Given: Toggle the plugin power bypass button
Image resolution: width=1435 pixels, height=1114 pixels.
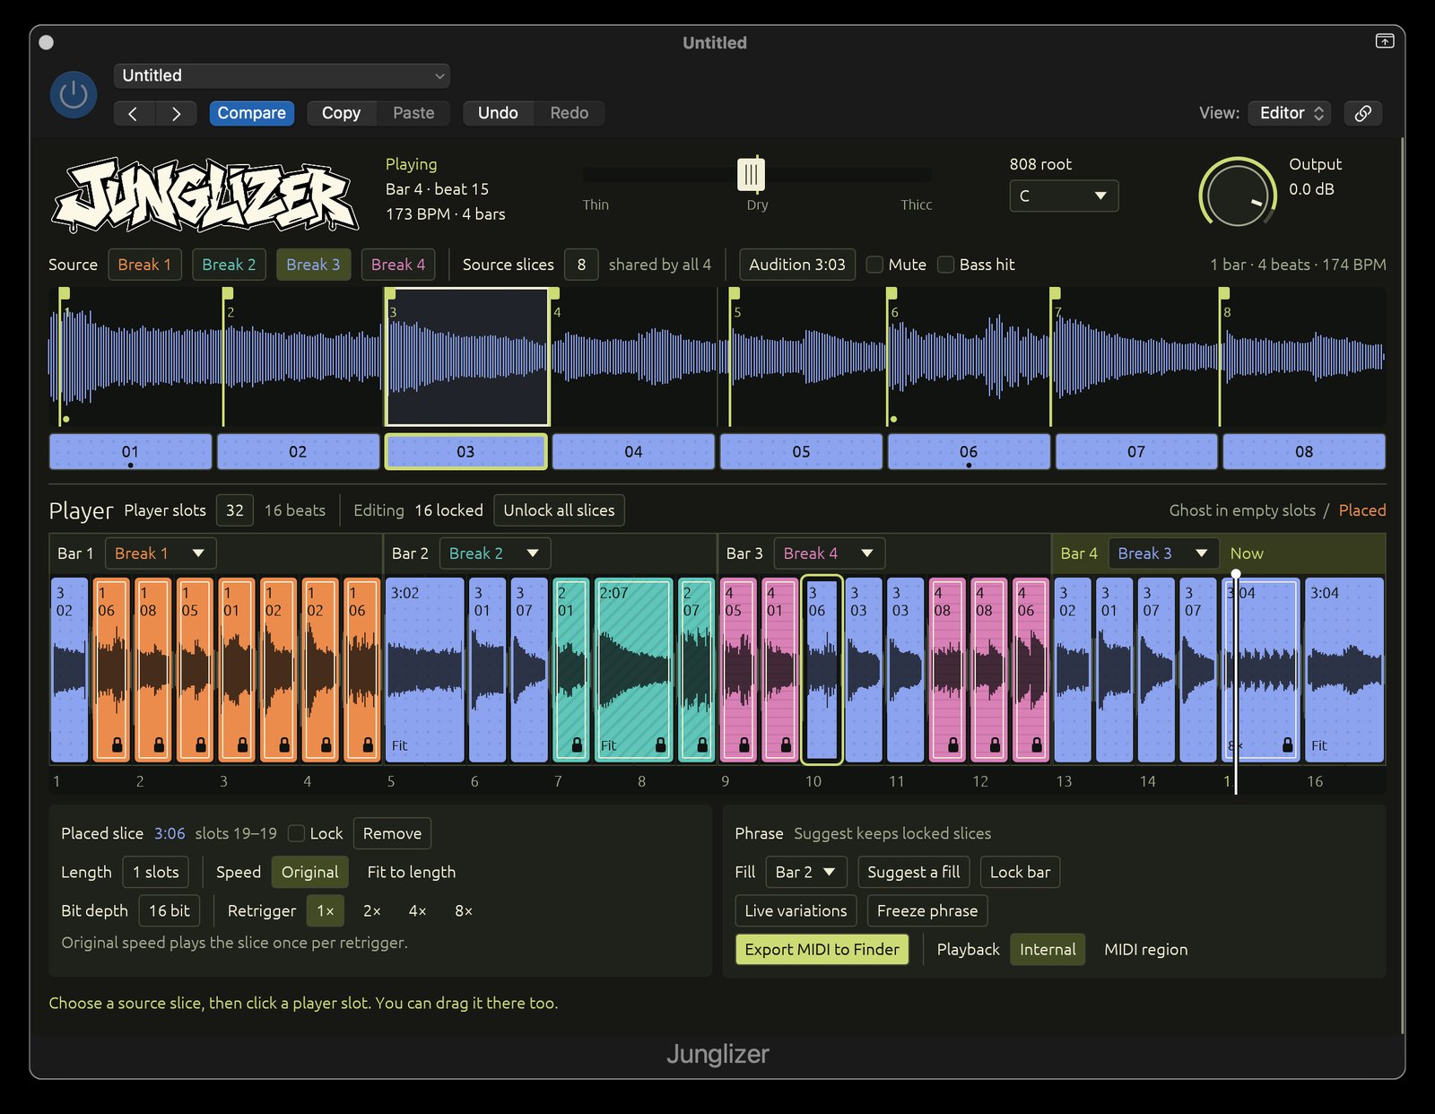Looking at the screenshot, I should point(74,94).
